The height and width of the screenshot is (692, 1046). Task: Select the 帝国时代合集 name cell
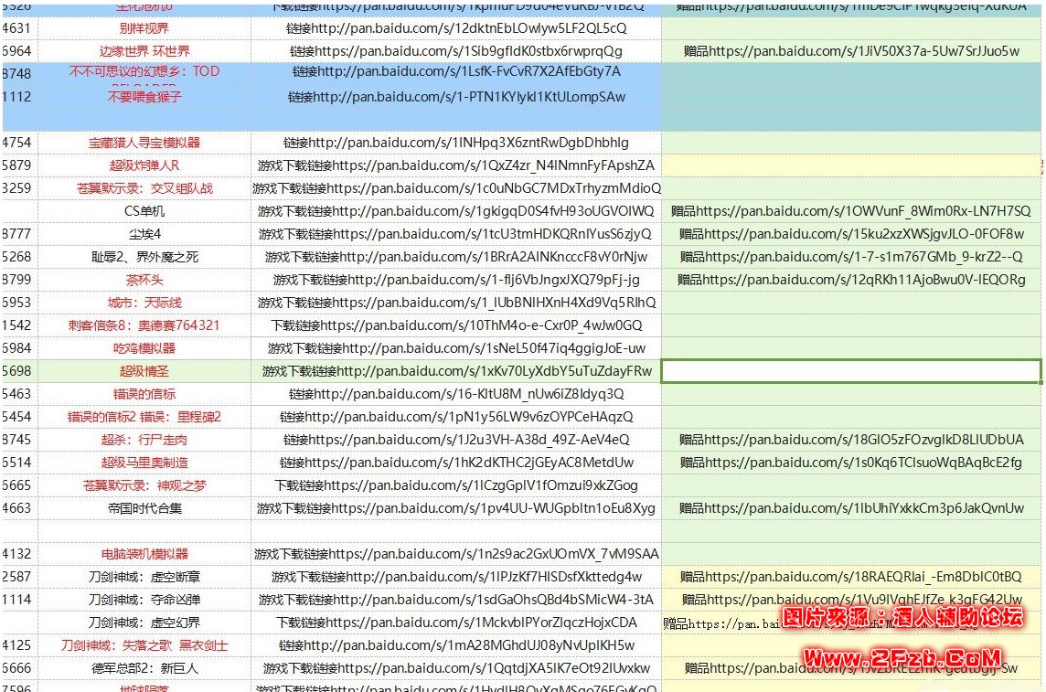point(144,508)
